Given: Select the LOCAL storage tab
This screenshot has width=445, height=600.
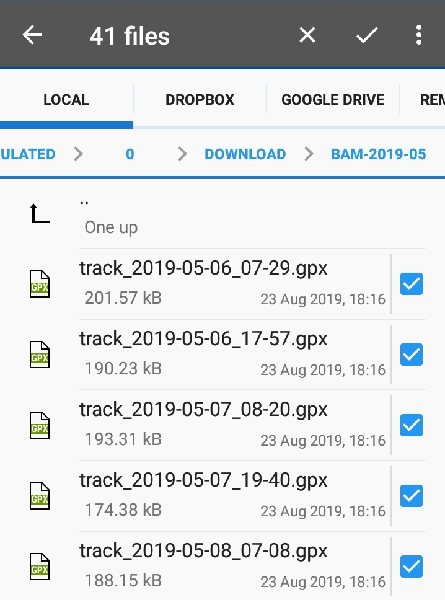Looking at the screenshot, I should (x=66, y=100).
